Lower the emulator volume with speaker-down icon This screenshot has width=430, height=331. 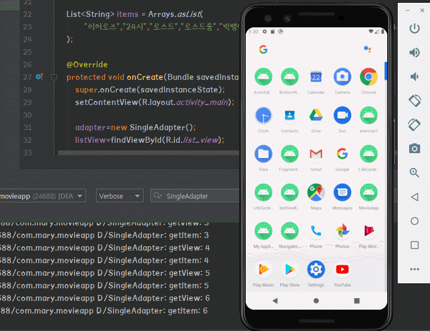[x=415, y=77]
